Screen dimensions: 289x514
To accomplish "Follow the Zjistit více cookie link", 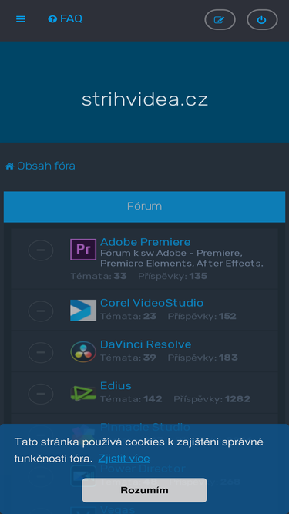I will [x=124, y=459].
